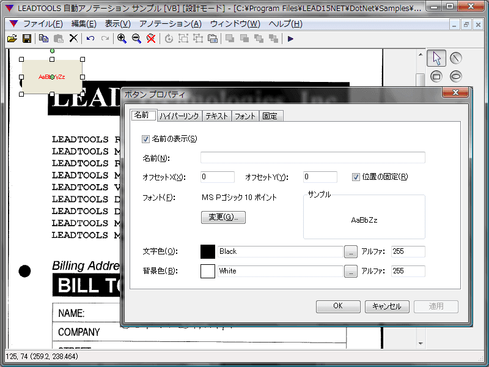
Task: Click the 変更(G)... font button
Action: click(x=223, y=217)
